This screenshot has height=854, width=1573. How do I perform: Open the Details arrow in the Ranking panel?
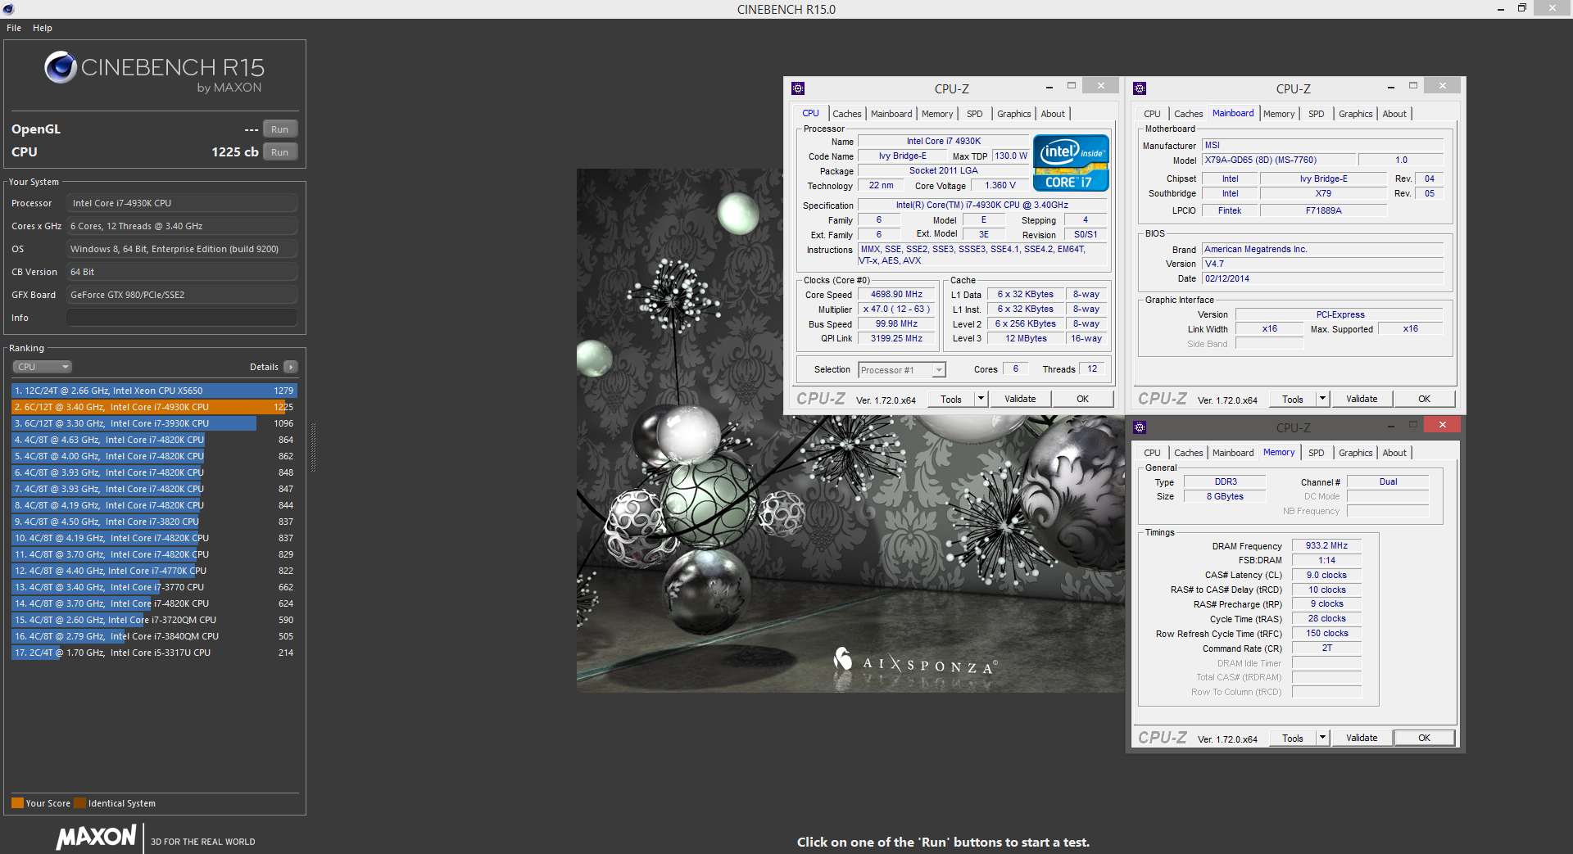(x=291, y=367)
